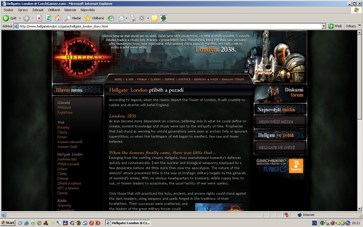Open the Mail button dropdown arrow

(126, 18)
